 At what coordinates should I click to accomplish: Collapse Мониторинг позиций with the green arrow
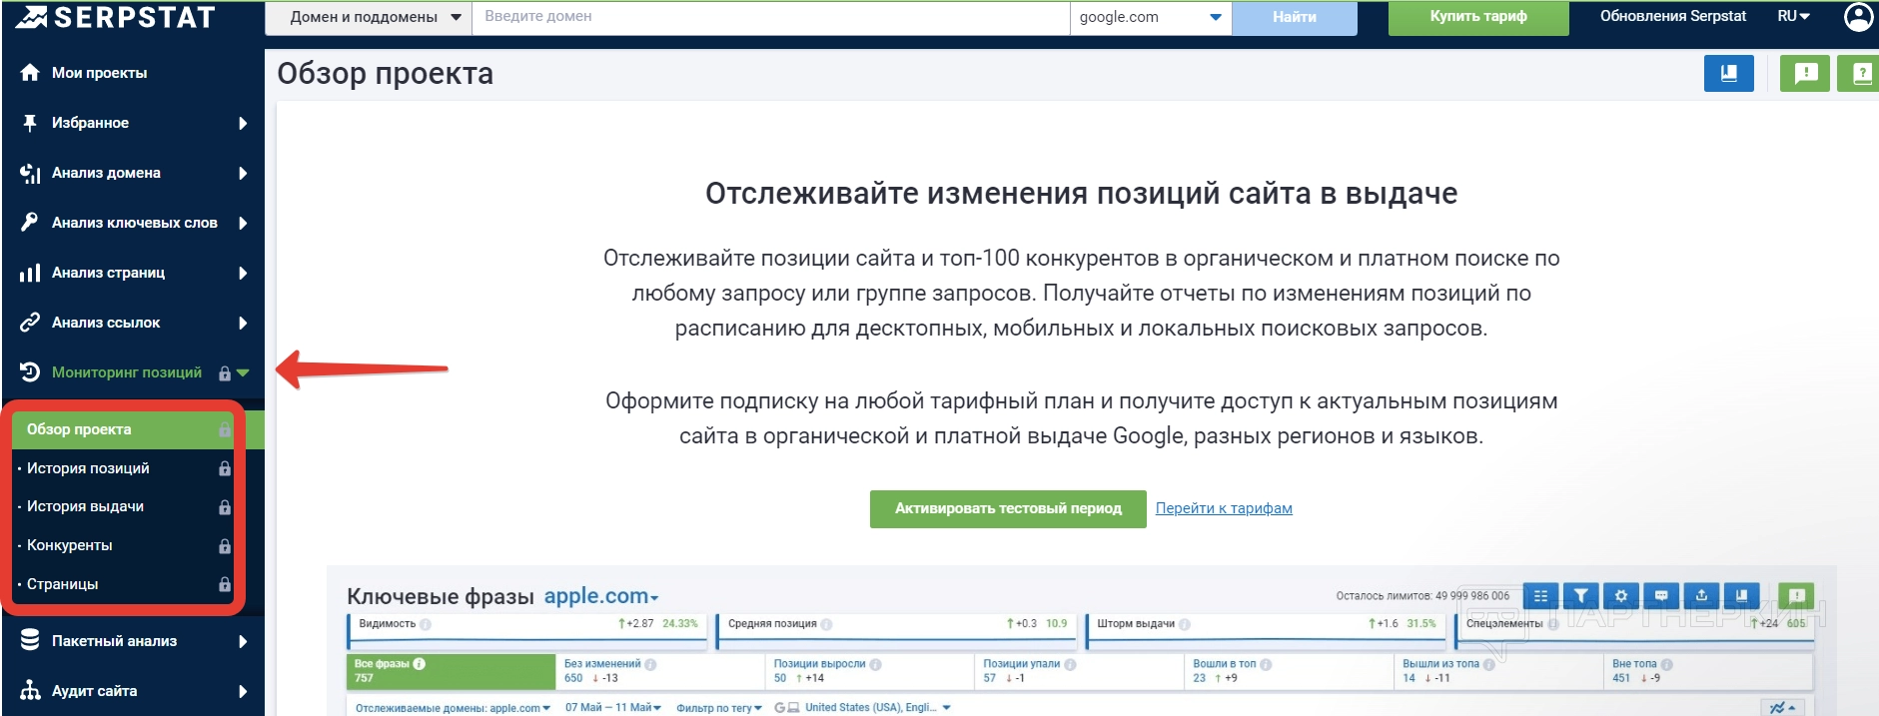[243, 372]
